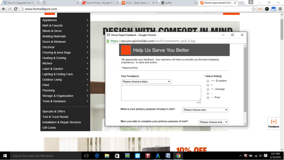Select the Average rating radio button
Screen dimensions: 284x160
[208, 89]
